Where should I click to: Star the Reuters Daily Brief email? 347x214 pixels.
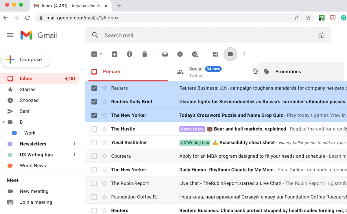point(104,102)
